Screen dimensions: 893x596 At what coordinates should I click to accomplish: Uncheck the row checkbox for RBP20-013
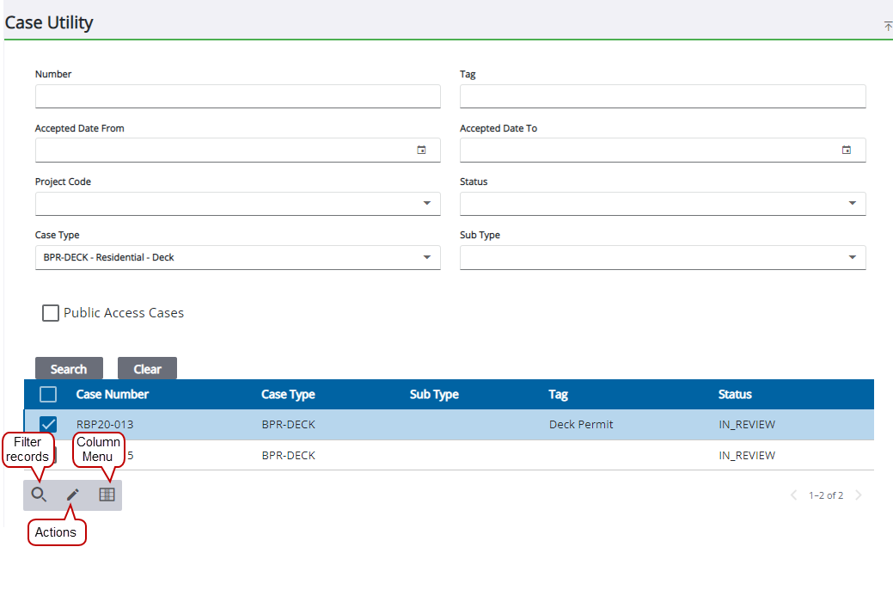click(48, 425)
